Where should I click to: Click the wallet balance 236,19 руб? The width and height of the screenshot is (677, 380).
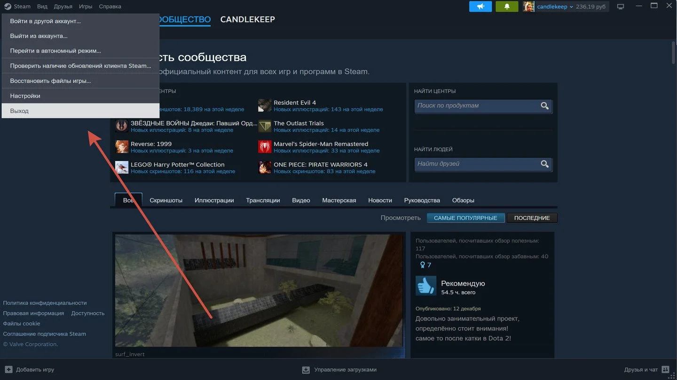tap(590, 7)
